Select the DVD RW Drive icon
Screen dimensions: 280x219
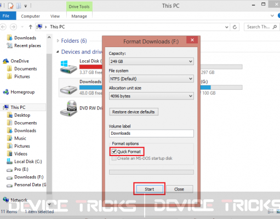(68, 108)
